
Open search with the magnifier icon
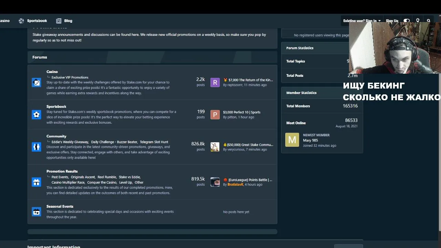(429, 21)
